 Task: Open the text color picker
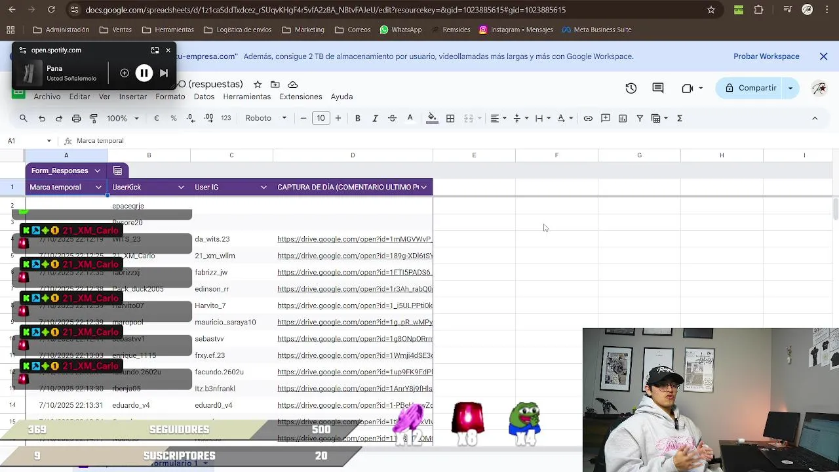pyautogui.click(x=410, y=118)
